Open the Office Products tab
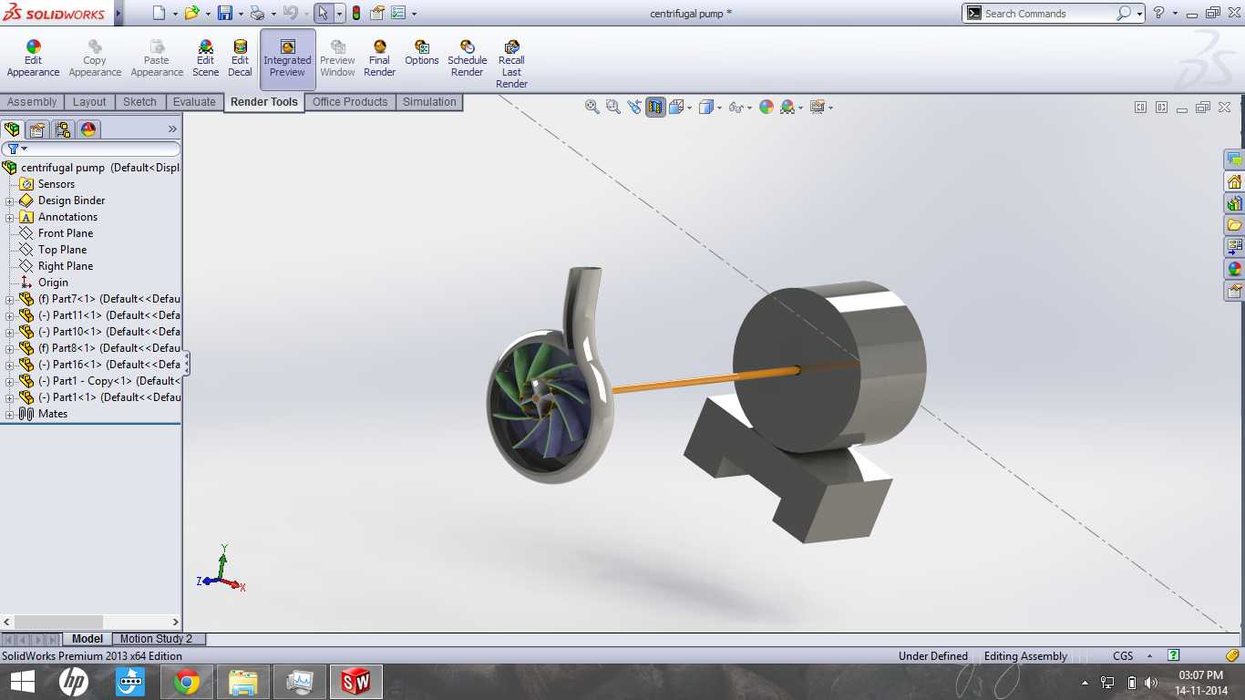Viewport: 1245px width, 700px height. 350,102
